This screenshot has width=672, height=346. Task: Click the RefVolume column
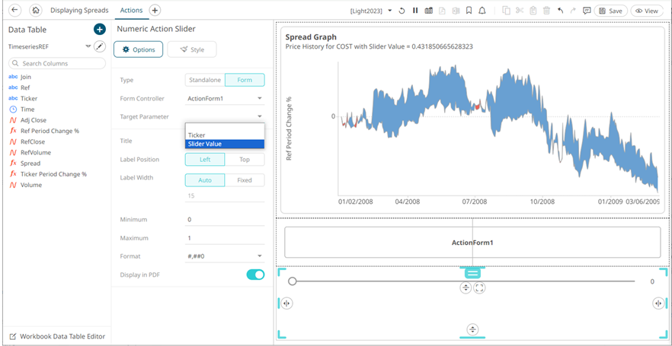(36, 153)
